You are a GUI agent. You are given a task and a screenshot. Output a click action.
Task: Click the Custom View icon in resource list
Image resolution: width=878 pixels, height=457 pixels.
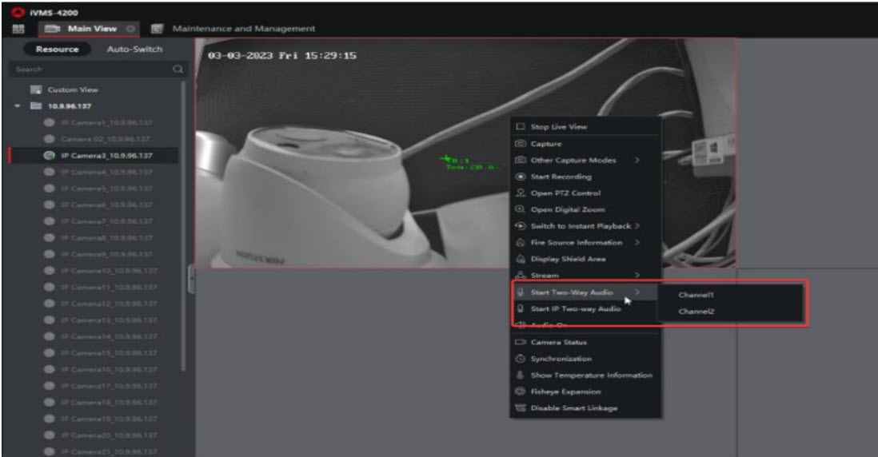click(35, 90)
